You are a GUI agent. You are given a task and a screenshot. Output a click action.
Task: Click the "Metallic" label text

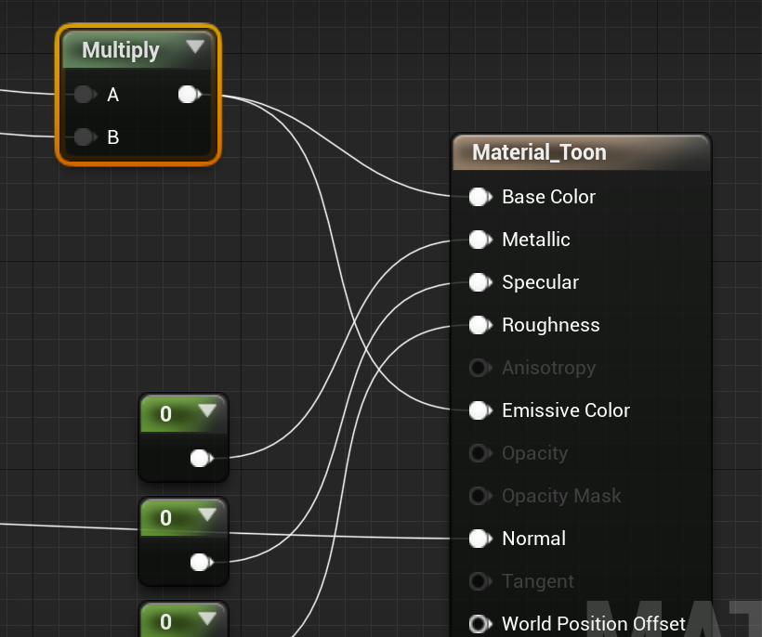click(536, 240)
